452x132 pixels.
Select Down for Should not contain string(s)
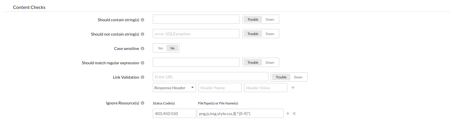270,34
